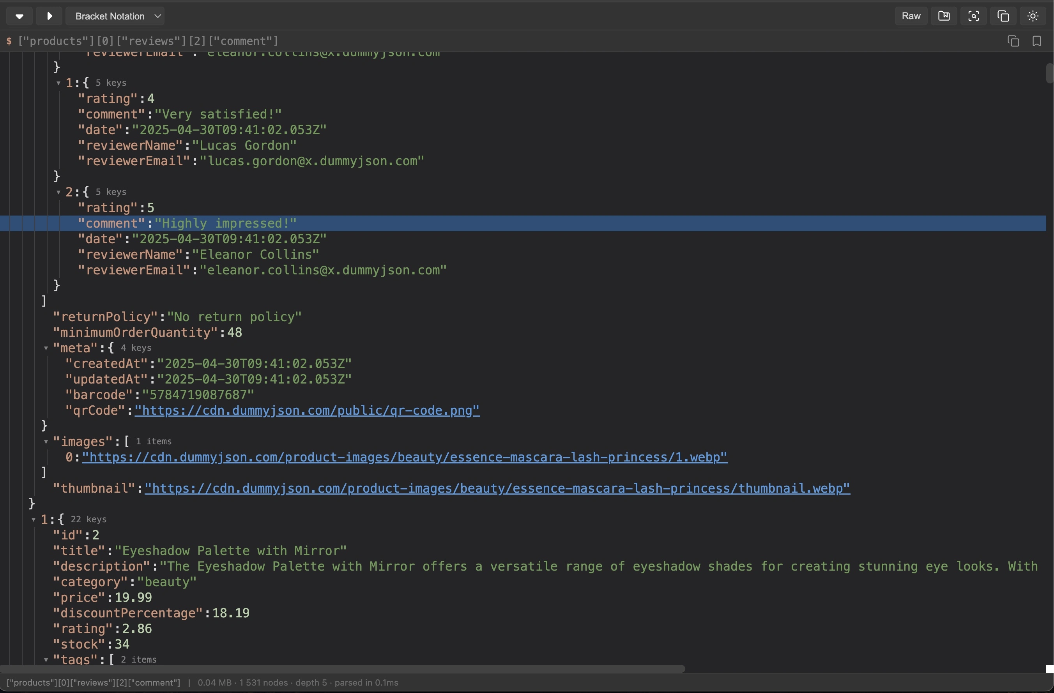Select the "createdAt" row
This screenshot has width=1054, height=693.
[x=523, y=364]
